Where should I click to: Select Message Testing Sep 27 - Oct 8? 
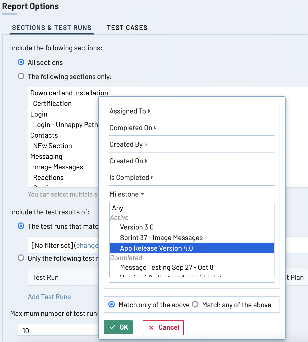(x=166, y=267)
